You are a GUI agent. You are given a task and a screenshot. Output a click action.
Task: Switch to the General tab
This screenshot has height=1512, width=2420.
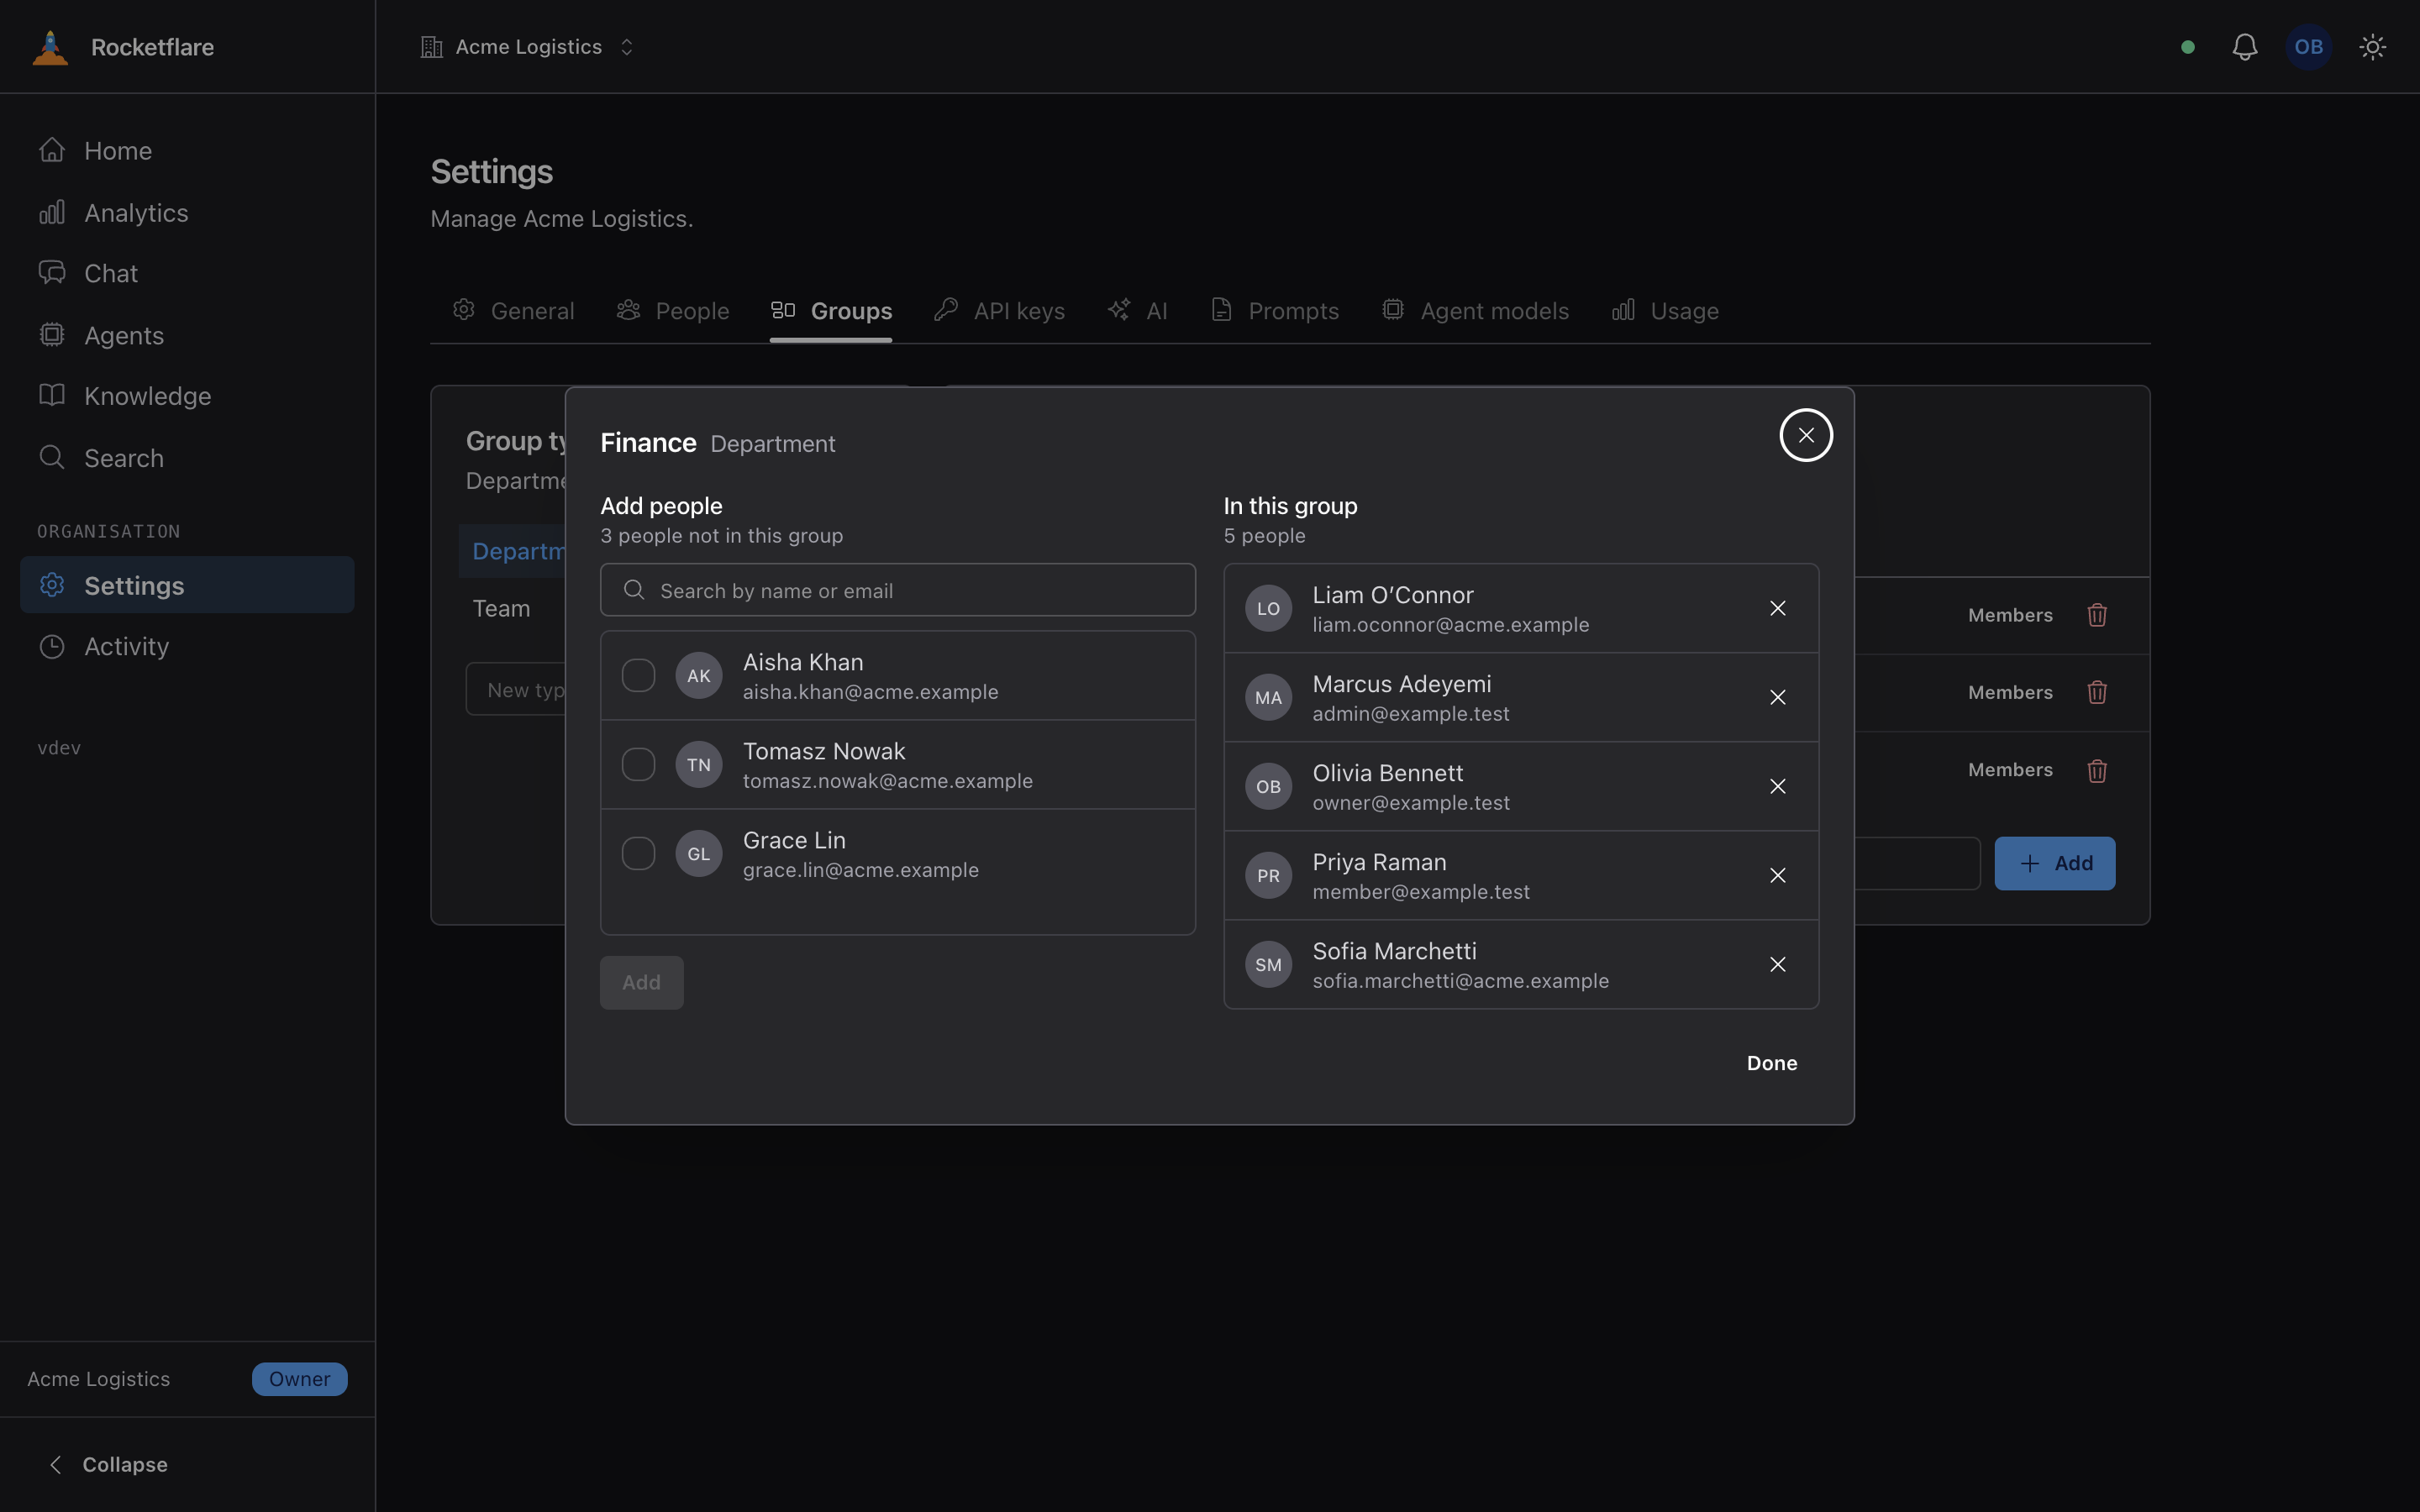514,311
